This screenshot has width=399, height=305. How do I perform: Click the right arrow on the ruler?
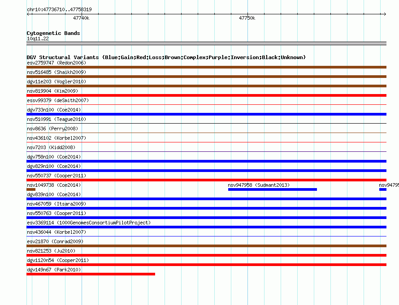(385, 14)
